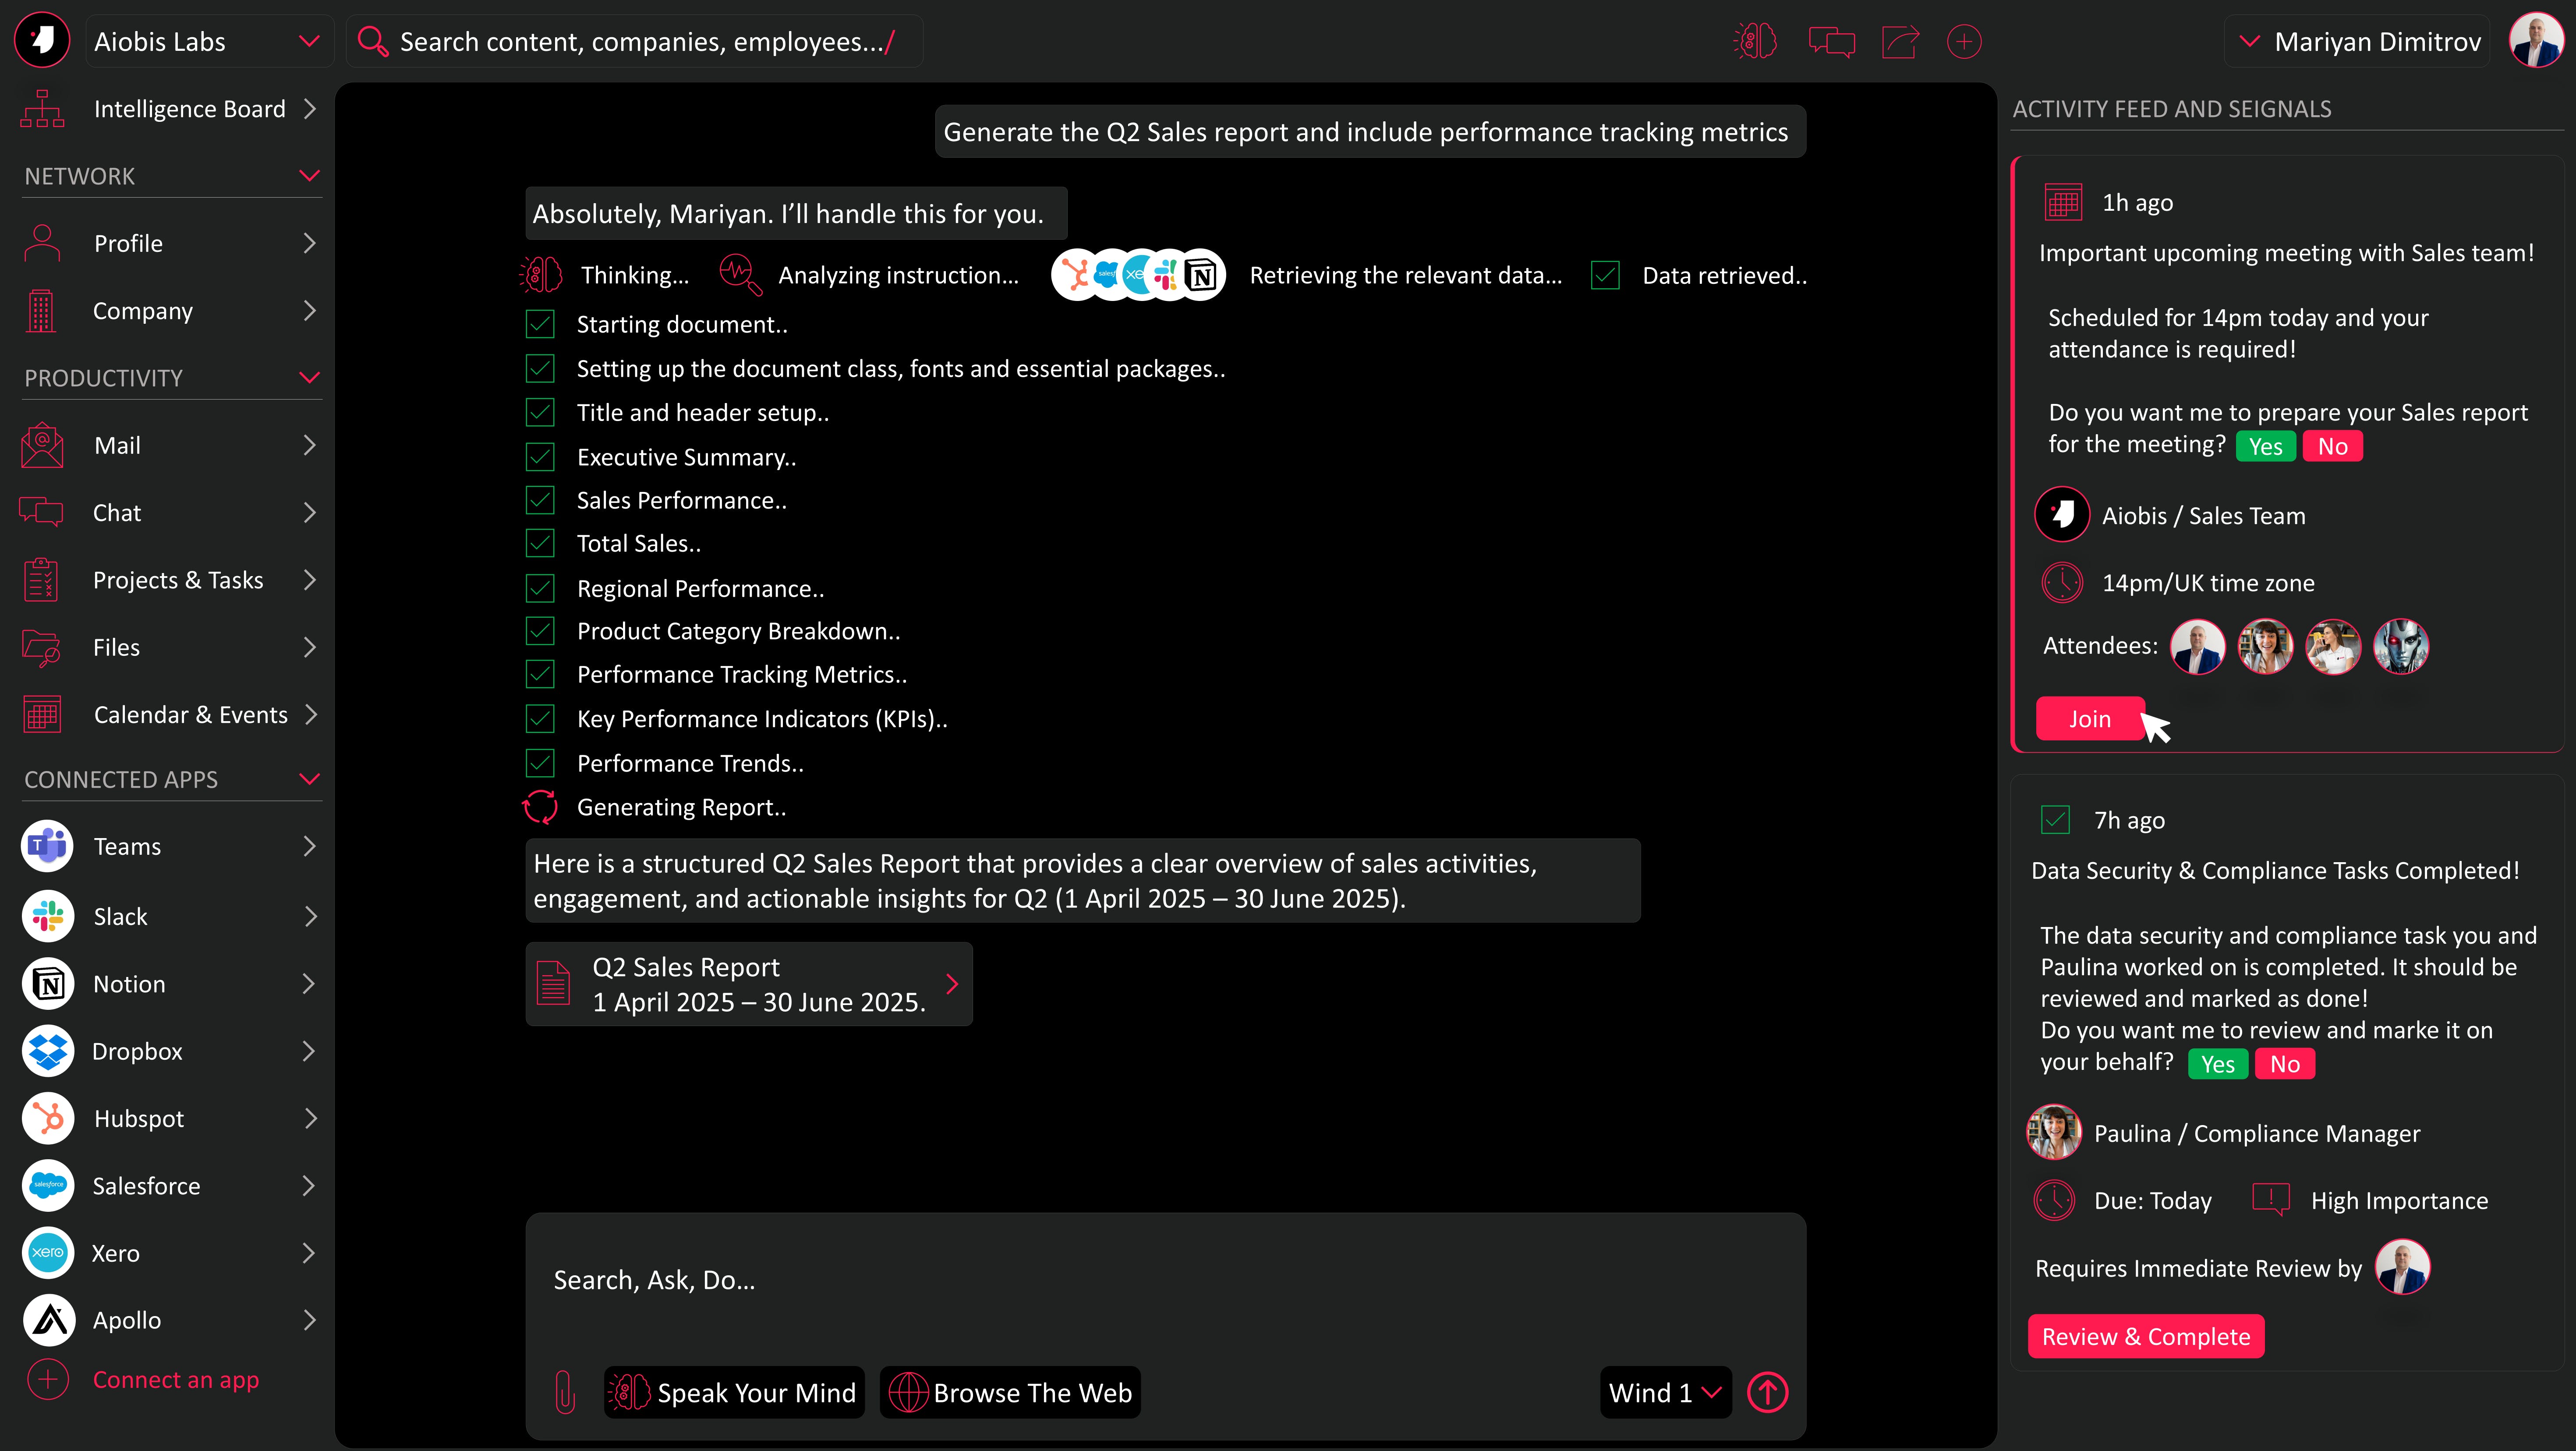Viewport: 2576px width, 1451px height.
Task: Open the Wind 1 model dropdown
Action: pos(1665,1392)
